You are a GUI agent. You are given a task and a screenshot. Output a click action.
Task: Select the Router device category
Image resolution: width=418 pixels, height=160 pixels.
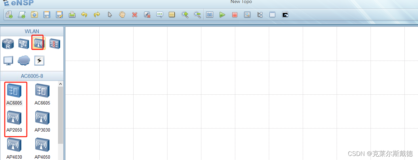[7, 44]
